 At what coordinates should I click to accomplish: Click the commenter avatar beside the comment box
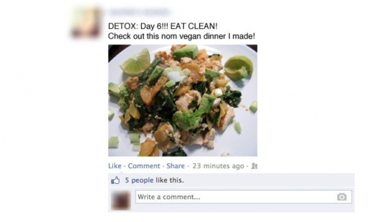click(x=121, y=200)
